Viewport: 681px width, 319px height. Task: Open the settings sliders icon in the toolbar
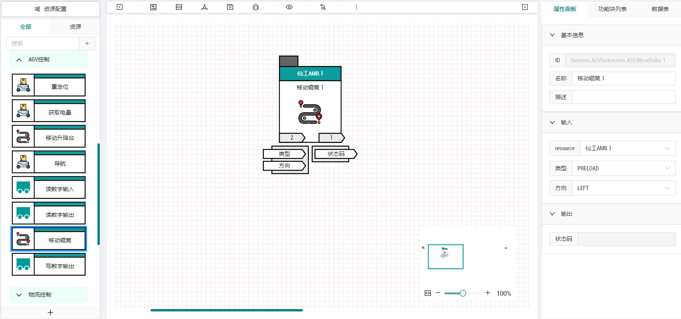(153, 7)
